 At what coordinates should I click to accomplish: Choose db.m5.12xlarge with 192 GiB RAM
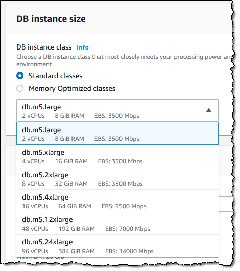pos(117,224)
